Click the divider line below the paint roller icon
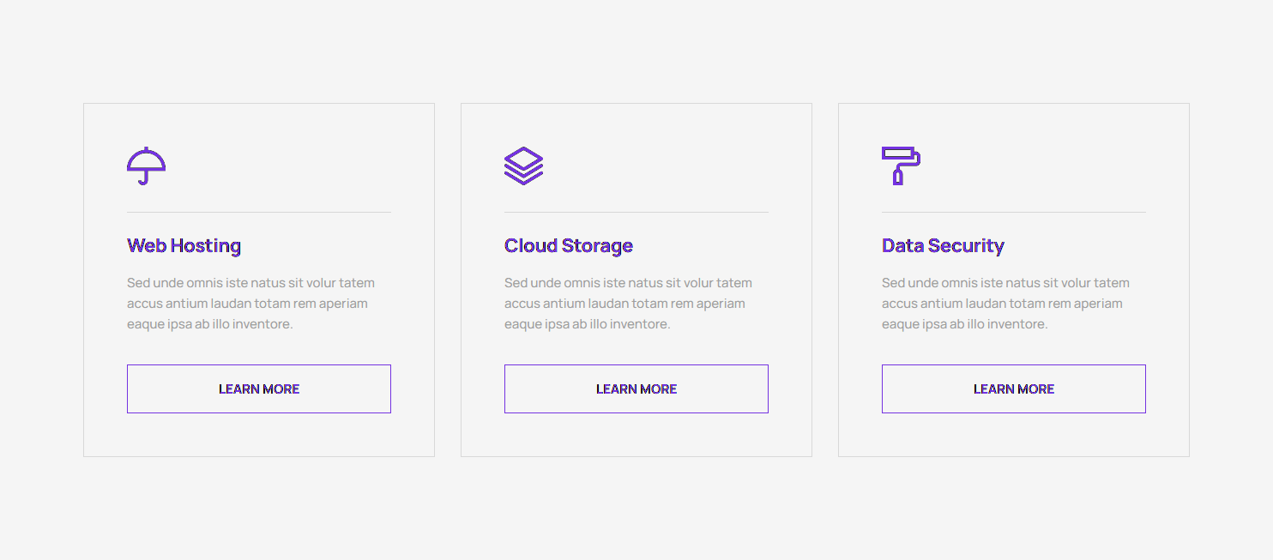This screenshot has height=560, width=1273. click(x=1013, y=212)
